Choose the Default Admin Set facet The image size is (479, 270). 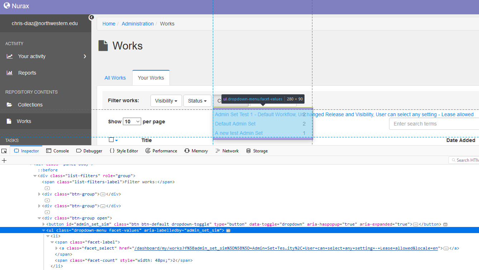point(235,124)
